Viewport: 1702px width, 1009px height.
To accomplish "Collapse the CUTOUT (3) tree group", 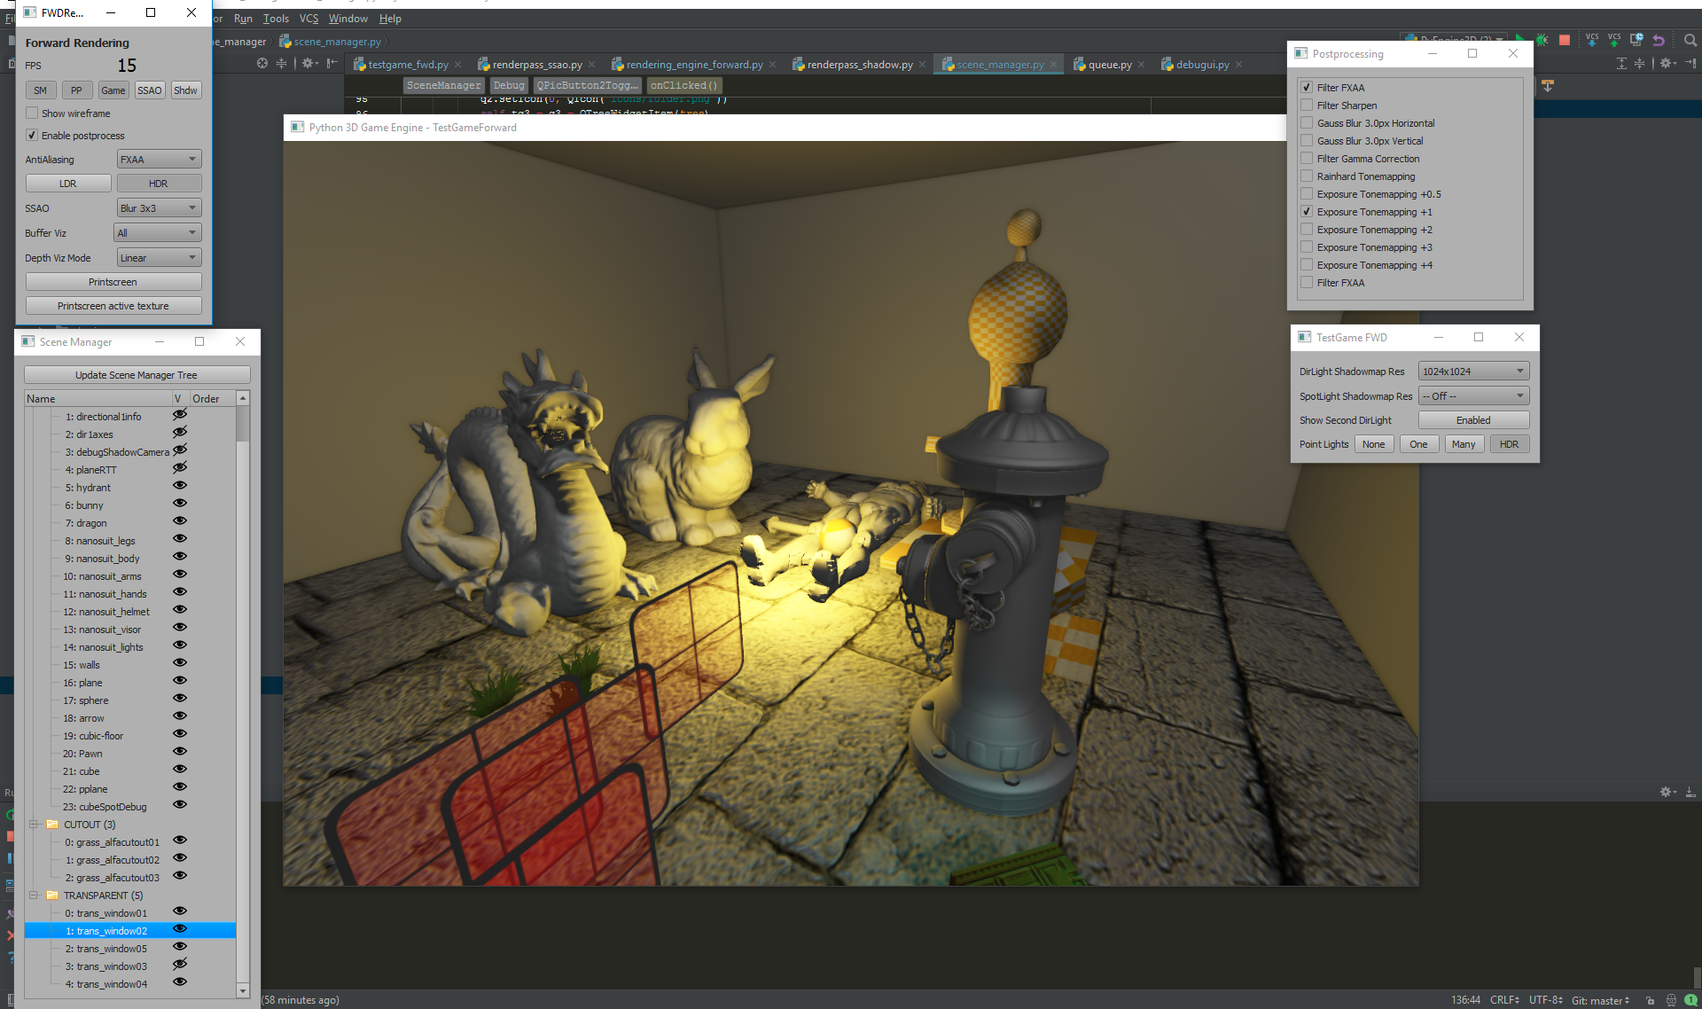I will pyautogui.click(x=34, y=824).
